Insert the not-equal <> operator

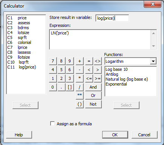click(x=98, y=61)
